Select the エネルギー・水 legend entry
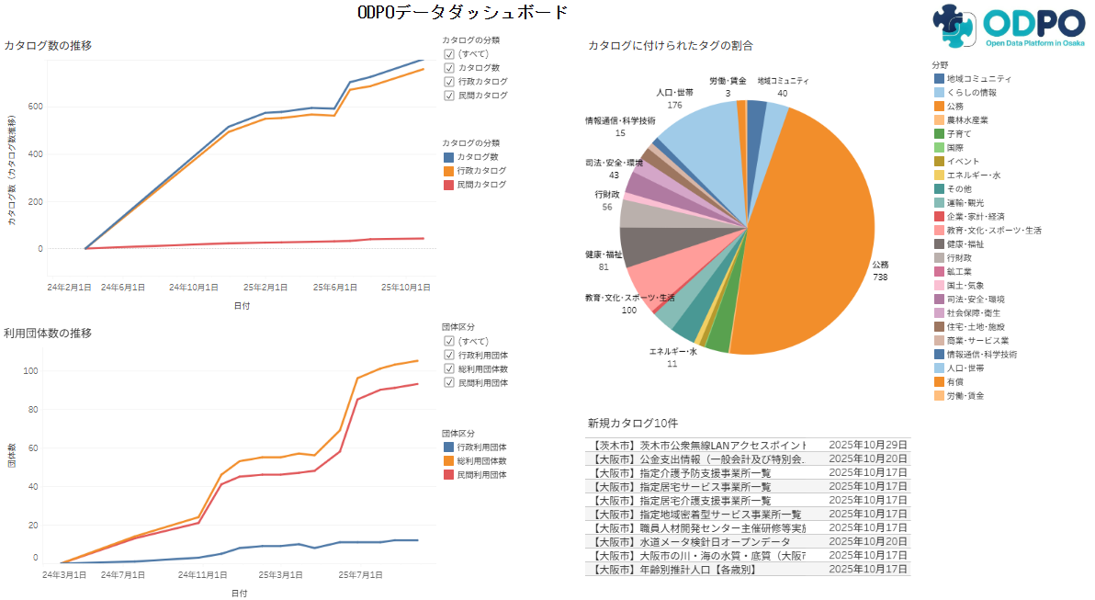Screen dimensions: 1095x600 938,175
